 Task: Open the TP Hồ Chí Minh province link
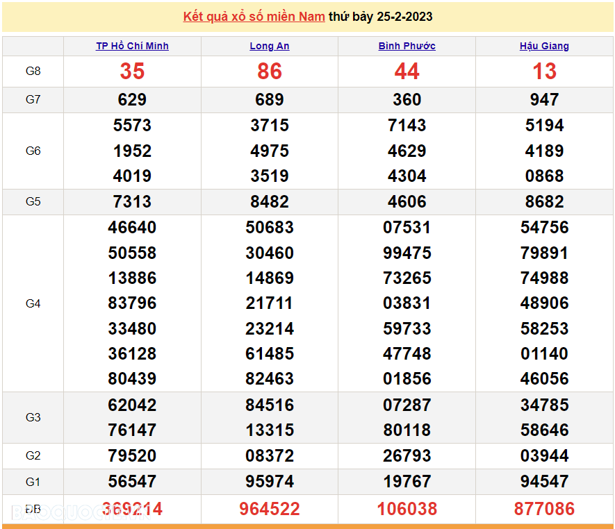pos(132,46)
